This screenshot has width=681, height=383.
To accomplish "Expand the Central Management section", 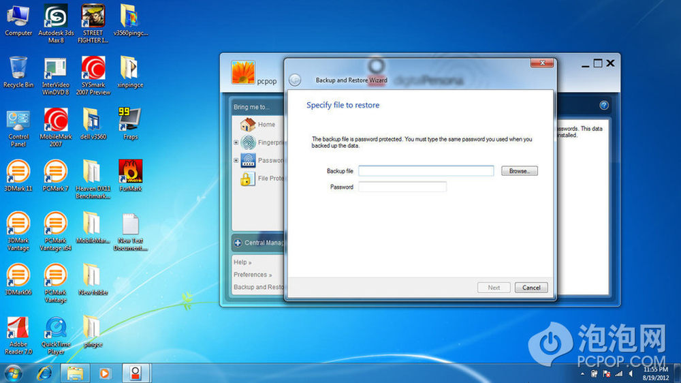I will click(238, 243).
